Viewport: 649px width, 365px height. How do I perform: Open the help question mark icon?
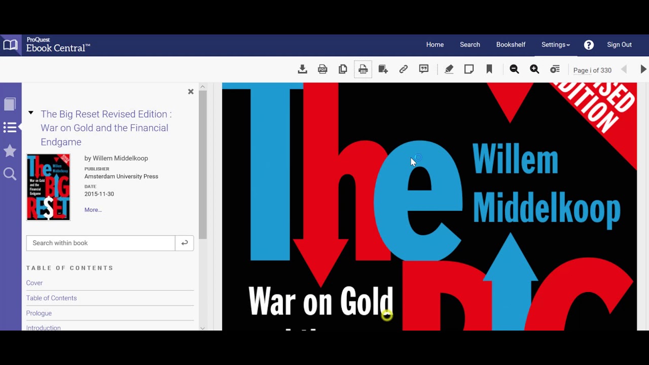point(589,45)
